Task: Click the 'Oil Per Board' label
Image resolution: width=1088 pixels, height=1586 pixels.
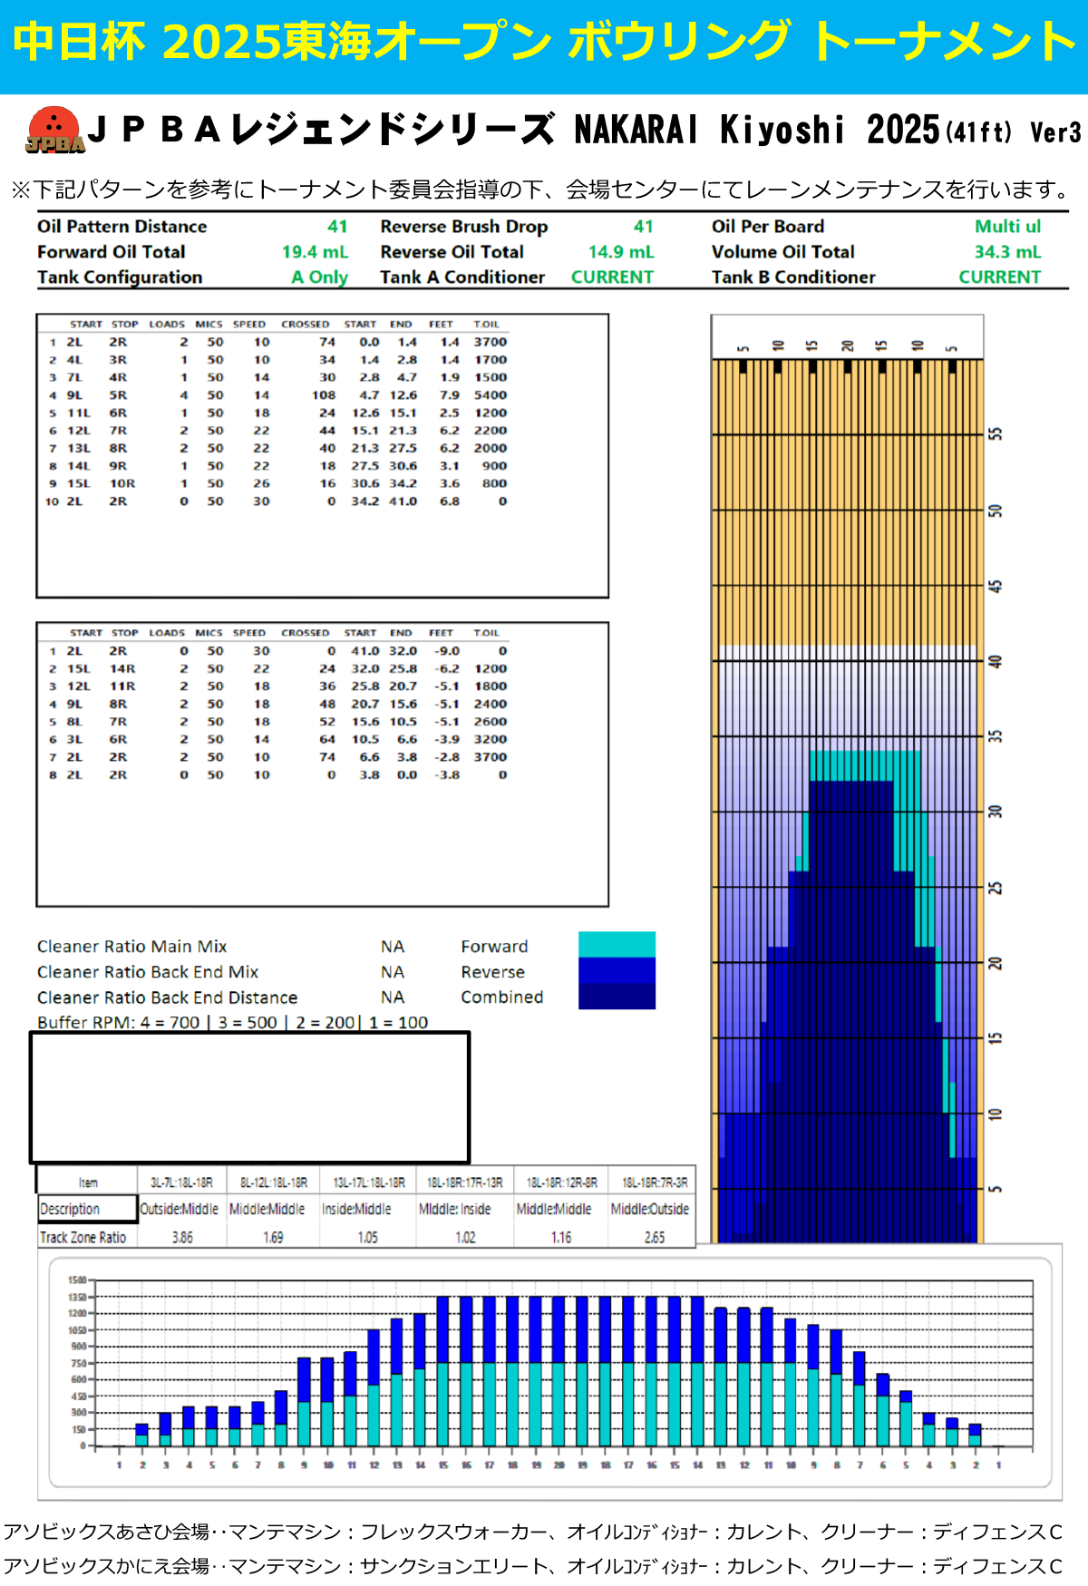Action: 768,227
